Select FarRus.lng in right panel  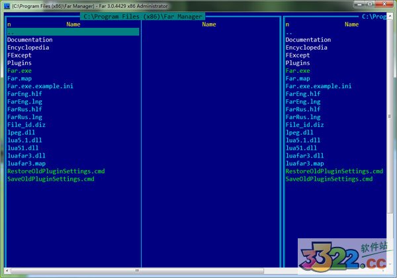coord(303,117)
